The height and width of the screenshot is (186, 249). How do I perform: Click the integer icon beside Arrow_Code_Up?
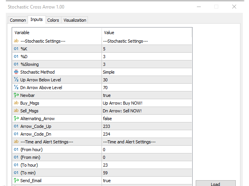click(x=16, y=126)
